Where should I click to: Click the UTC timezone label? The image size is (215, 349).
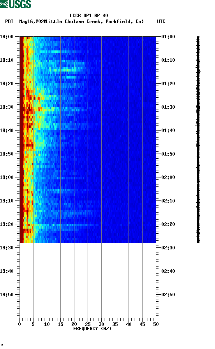click(x=161, y=21)
